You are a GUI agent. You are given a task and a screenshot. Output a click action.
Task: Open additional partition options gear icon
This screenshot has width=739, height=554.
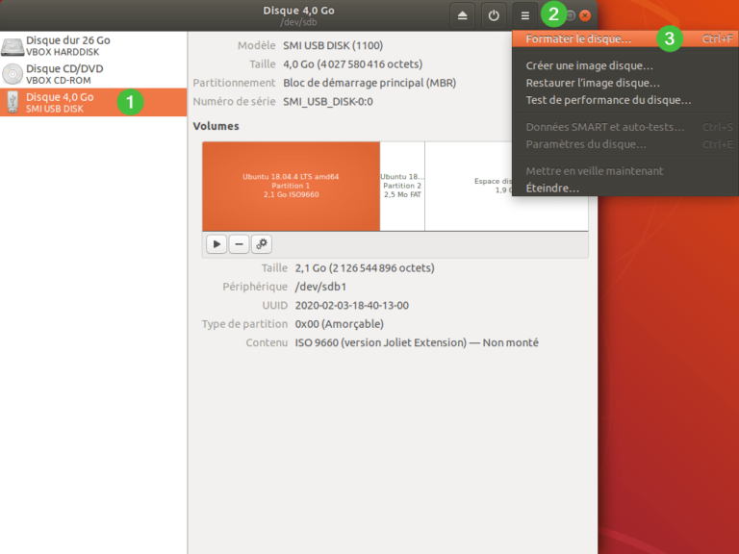pos(261,244)
